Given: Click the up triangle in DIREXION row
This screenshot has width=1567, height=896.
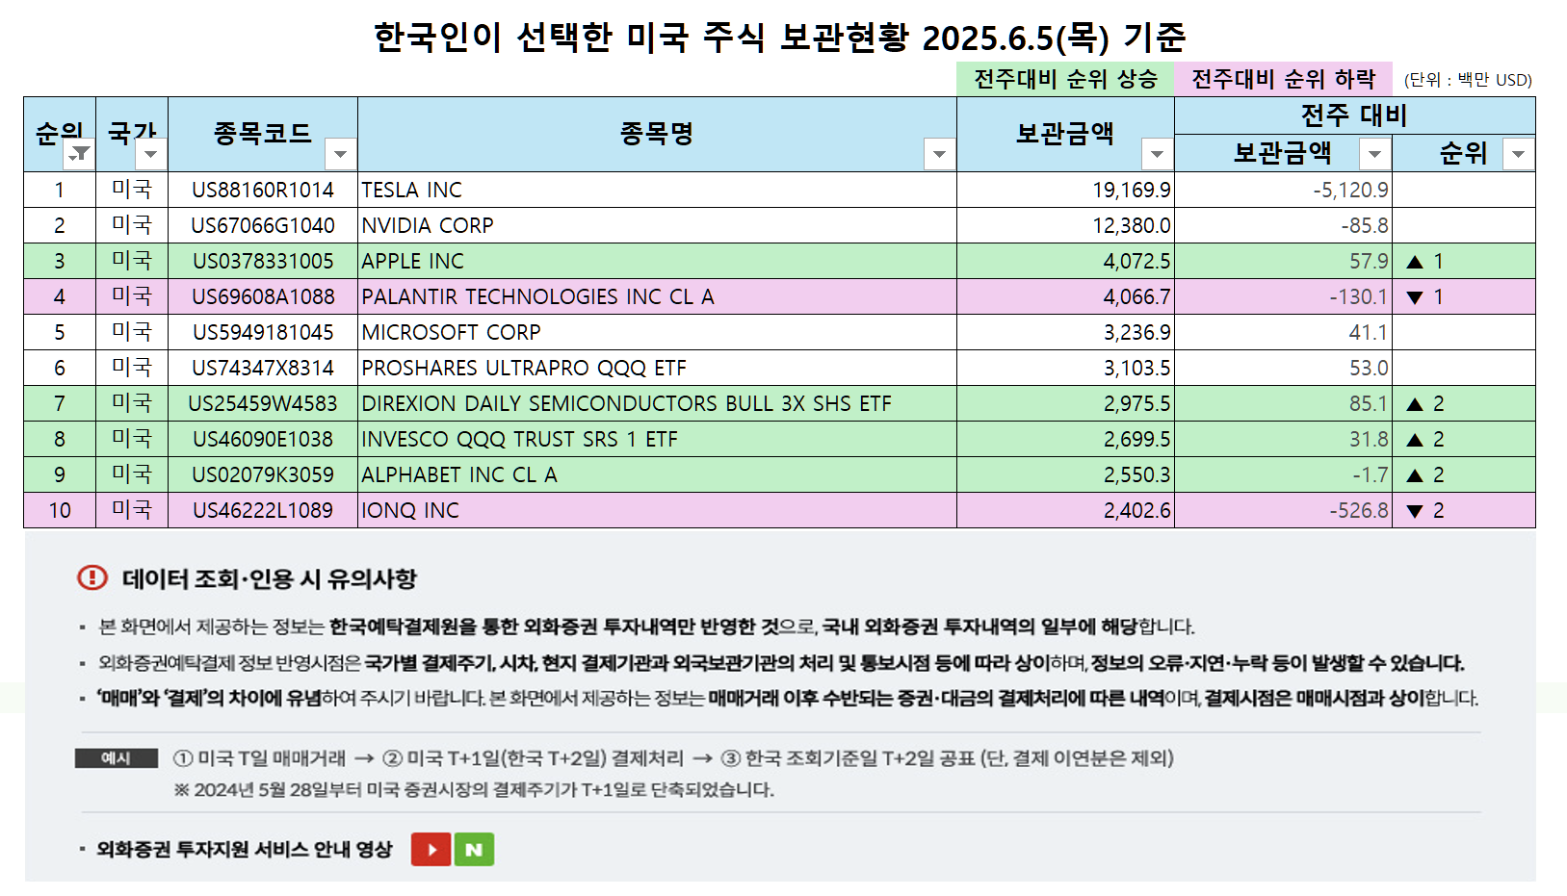Looking at the screenshot, I should (1415, 404).
